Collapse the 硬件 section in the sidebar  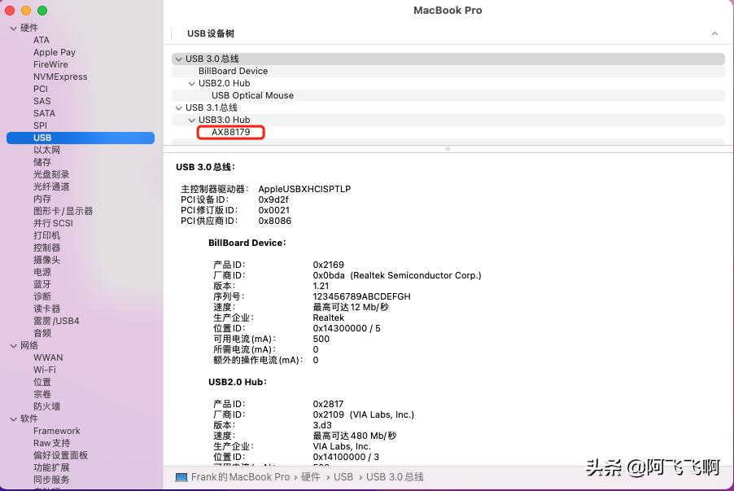point(13,28)
